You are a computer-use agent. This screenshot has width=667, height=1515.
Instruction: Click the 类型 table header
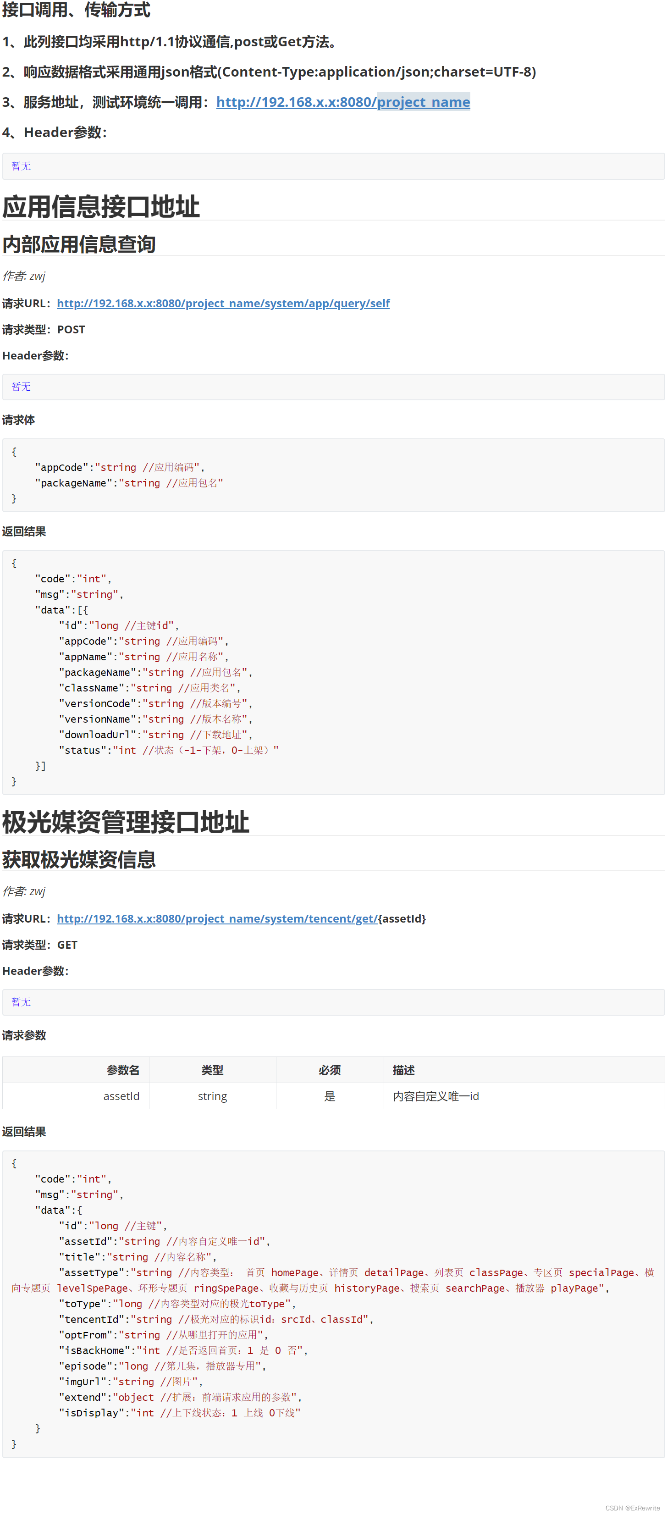click(x=212, y=1070)
